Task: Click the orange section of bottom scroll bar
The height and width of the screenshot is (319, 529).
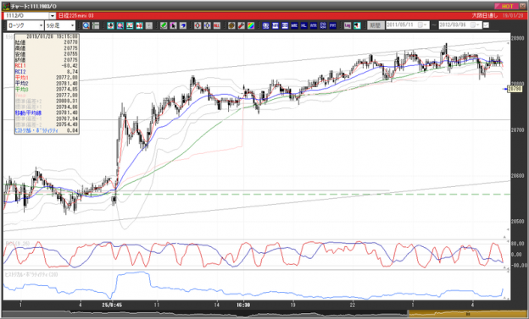Action: tap(467, 314)
